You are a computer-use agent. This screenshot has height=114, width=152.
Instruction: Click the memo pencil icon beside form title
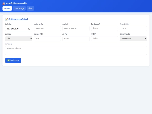(6, 19)
